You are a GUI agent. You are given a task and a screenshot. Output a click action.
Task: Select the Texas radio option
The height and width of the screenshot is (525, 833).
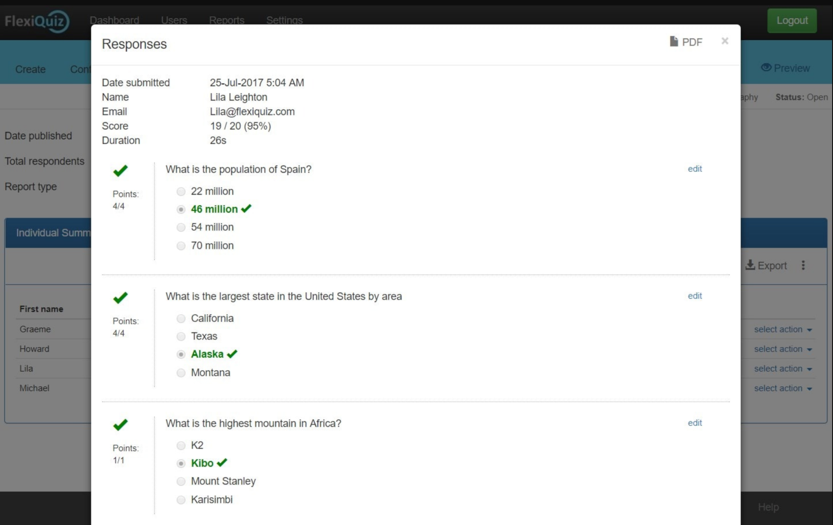coord(181,337)
